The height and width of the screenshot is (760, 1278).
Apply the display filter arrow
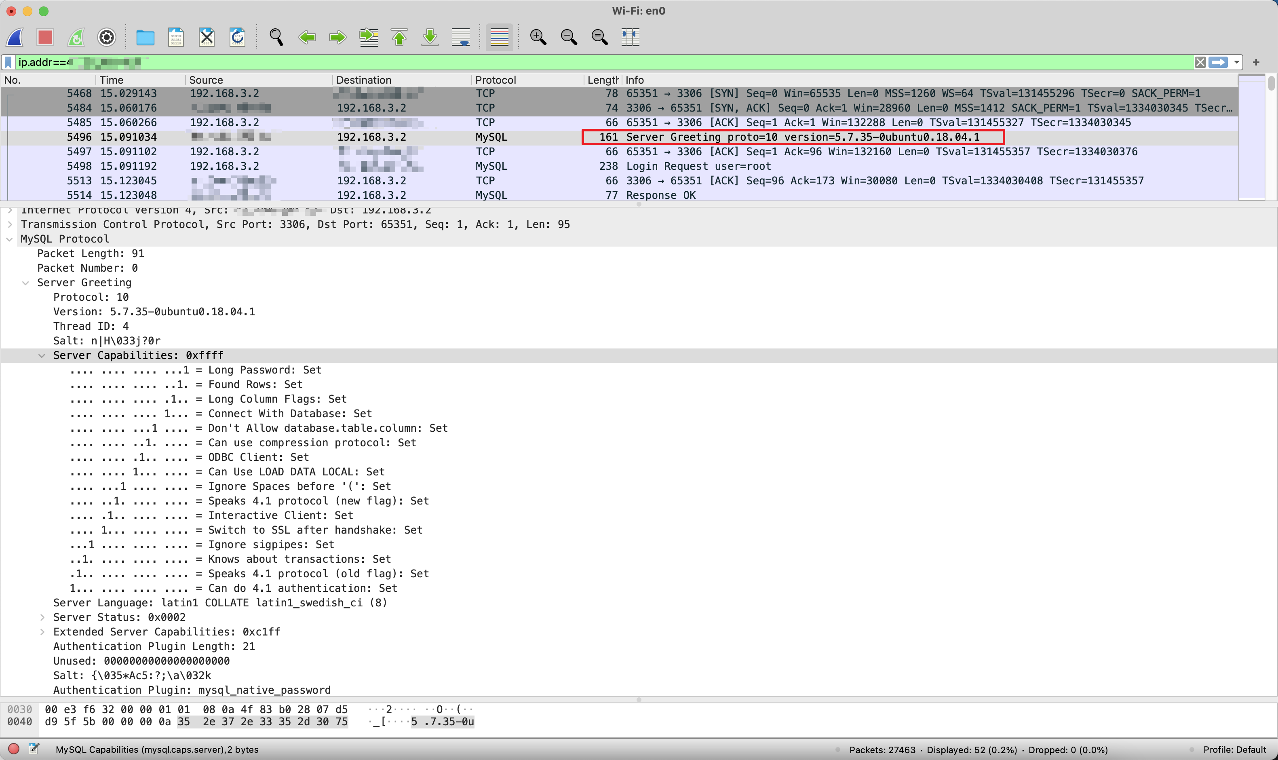click(x=1218, y=63)
